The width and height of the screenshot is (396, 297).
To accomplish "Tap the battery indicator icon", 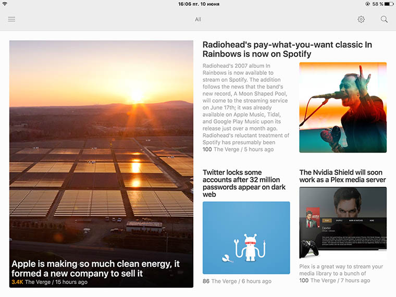I will pos(389,4).
